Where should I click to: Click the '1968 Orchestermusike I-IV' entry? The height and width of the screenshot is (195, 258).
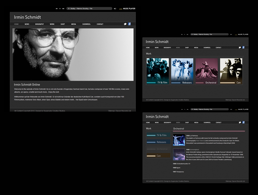coord(182,164)
